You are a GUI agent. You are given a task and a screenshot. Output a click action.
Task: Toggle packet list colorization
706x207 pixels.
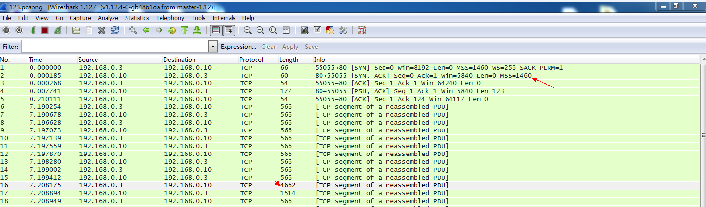[x=216, y=30]
